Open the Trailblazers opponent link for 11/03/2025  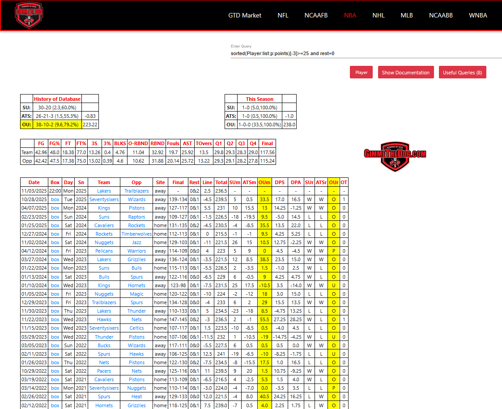(136, 191)
